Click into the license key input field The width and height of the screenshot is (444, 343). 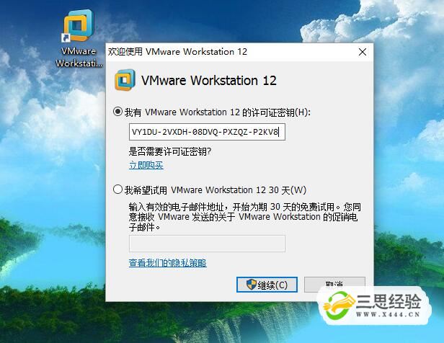click(207, 132)
